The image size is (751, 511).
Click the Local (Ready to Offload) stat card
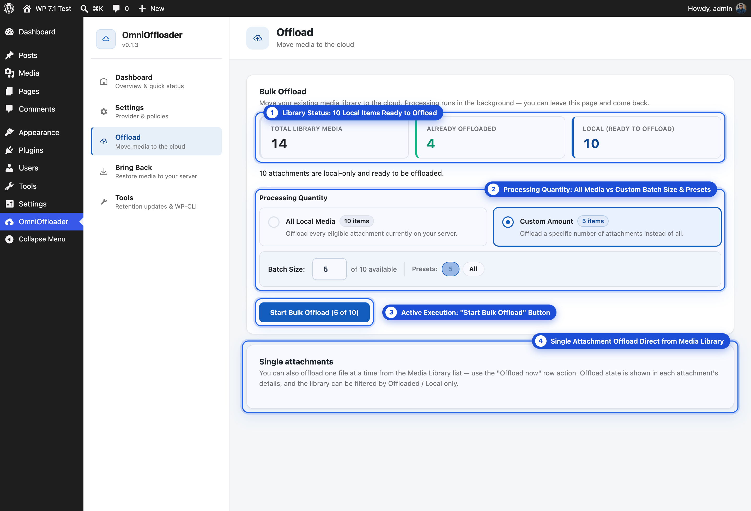tap(646, 137)
